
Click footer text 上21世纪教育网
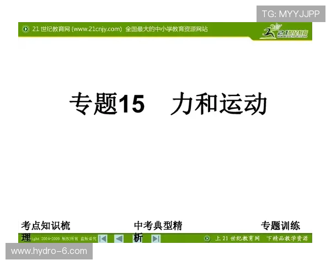(x=237, y=239)
